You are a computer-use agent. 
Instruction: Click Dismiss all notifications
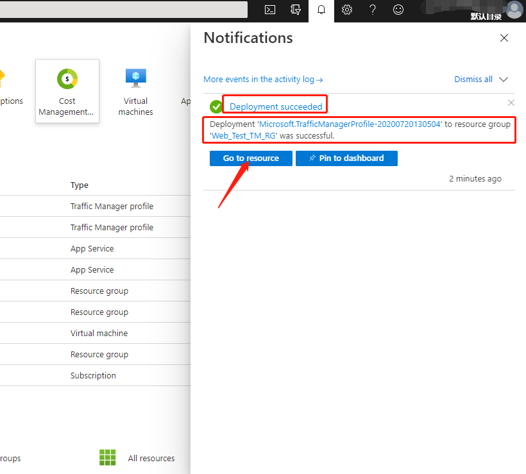(x=473, y=80)
